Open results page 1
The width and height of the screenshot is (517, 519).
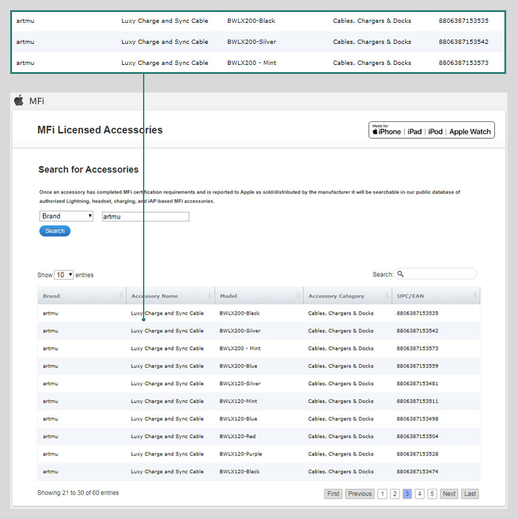click(382, 494)
